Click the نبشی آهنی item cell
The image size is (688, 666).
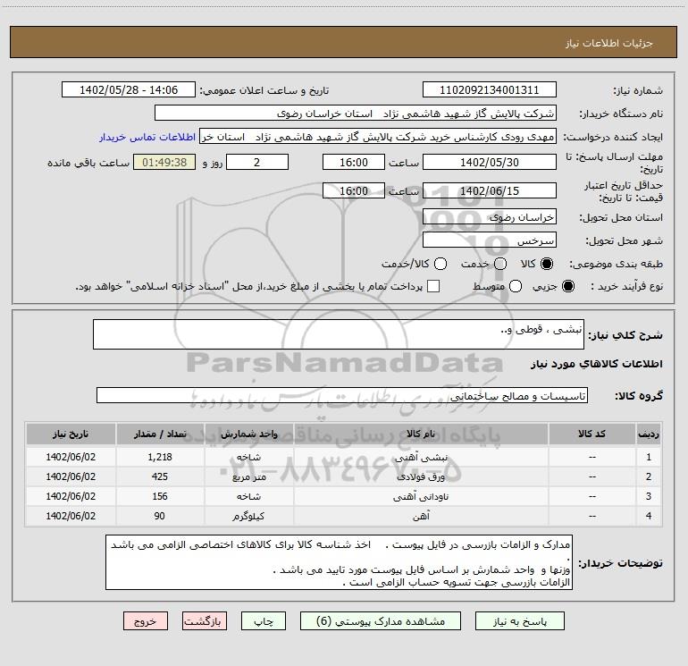coord(421,458)
